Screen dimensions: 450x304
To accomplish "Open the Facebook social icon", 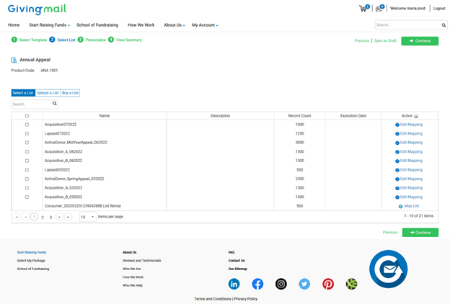I will coord(257,284).
